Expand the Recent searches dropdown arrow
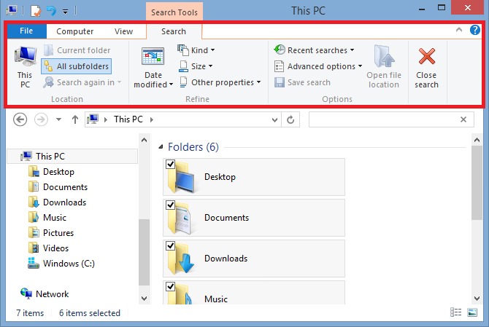Image resolution: width=489 pixels, height=327 pixels. (352, 50)
